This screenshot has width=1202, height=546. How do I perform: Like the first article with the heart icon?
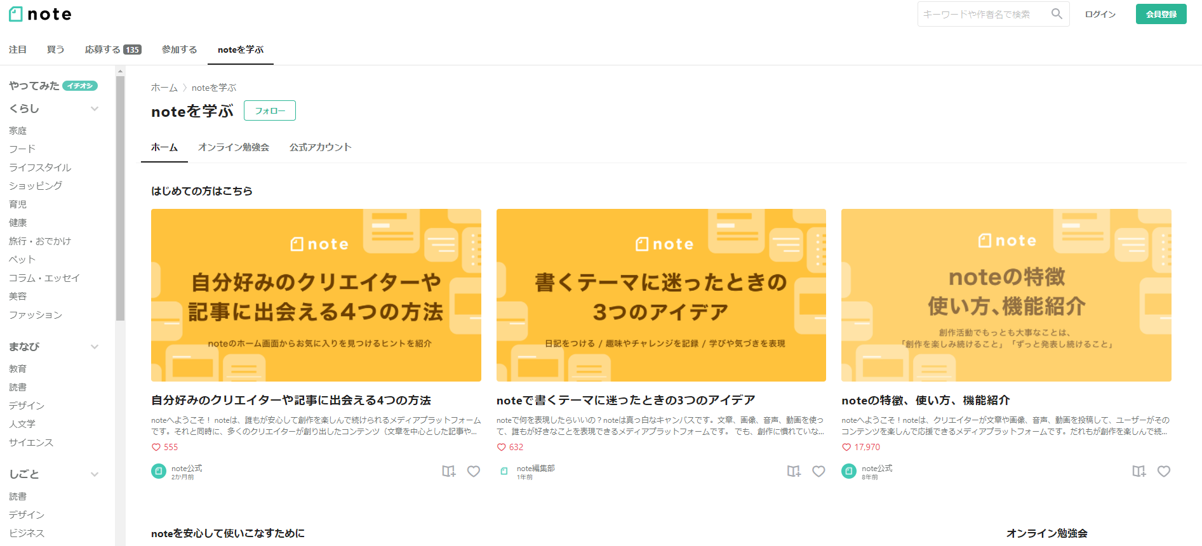473,471
